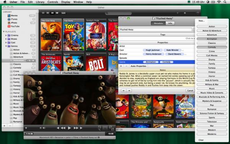Click the rewind button in the player
230x144 pixels.
[x=63, y=128]
